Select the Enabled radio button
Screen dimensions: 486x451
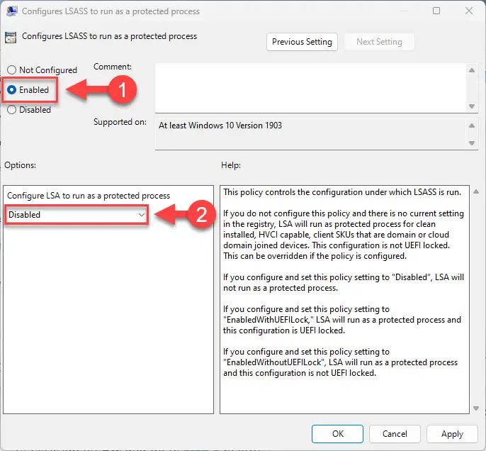pos(11,90)
